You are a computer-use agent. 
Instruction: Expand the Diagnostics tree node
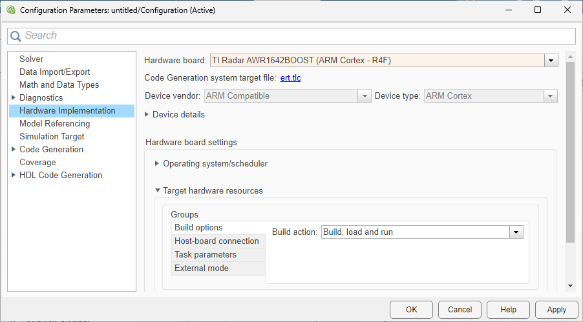[x=14, y=98]
